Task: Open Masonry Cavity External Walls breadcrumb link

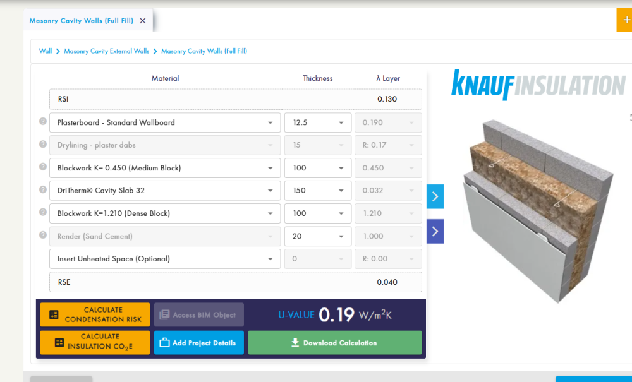Action: (x=106, y=51)
